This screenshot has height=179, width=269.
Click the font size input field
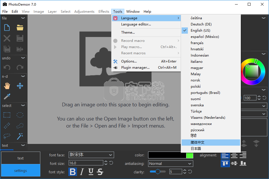(x=86, y=163)
